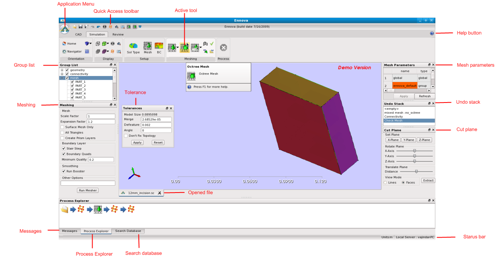Click the Help button question mark
Screen dimensions: 503x277
[x=432, y=33]
